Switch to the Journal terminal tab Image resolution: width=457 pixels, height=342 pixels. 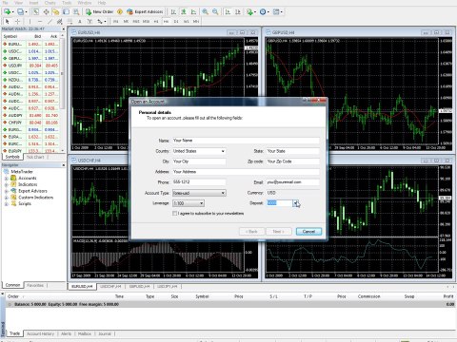105,333
